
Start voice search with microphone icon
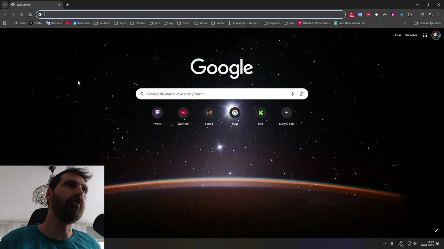(x=292, y=94)
